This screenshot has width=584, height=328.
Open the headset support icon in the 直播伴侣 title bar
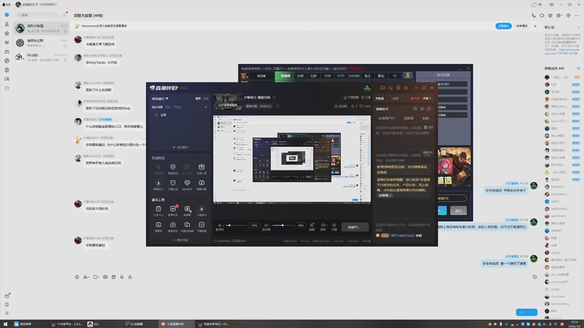click(391, 88)
